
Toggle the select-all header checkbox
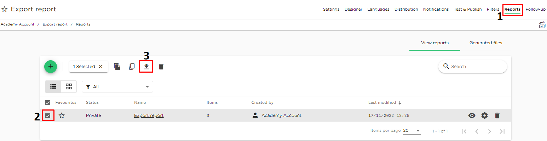click(48, 103)
